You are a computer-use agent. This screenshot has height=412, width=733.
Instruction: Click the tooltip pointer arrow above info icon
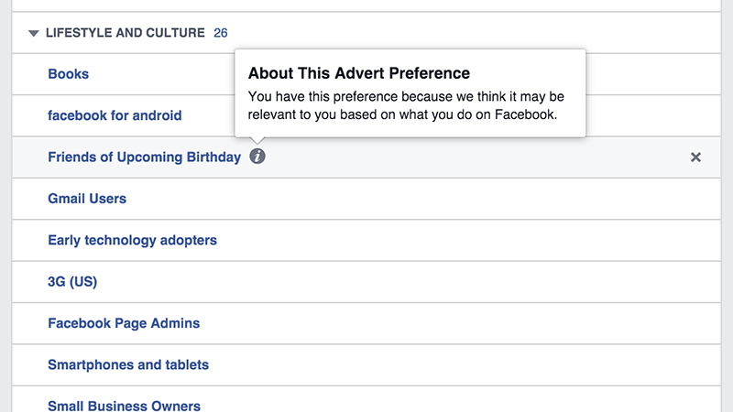[x=257, y=141]
